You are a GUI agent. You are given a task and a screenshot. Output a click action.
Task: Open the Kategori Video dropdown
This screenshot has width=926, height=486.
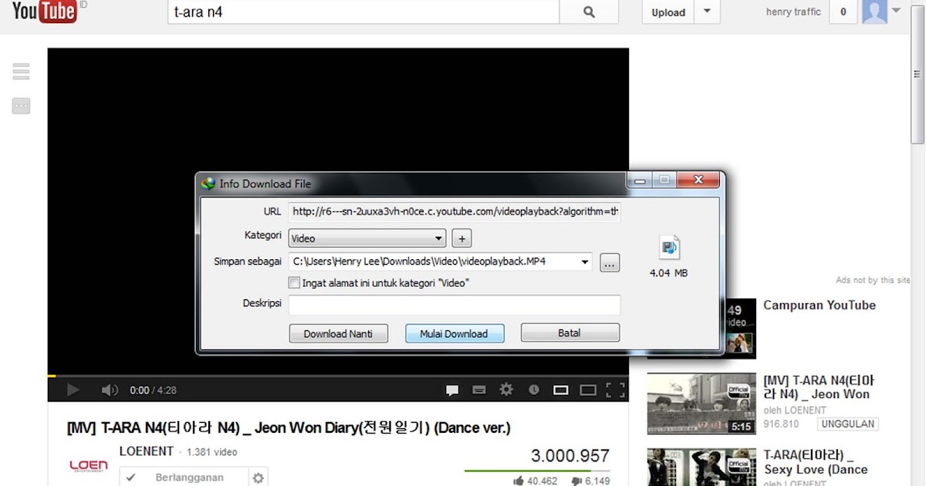367,238
